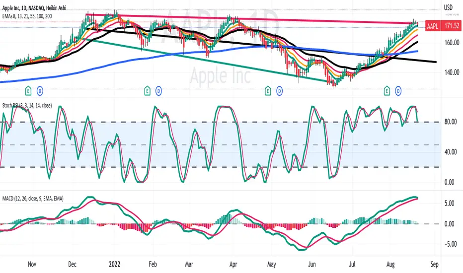This screenshot has width=463, height=273.
Task: Click the red AAPL ticker price tag
Action: click(x=433, y=26)
